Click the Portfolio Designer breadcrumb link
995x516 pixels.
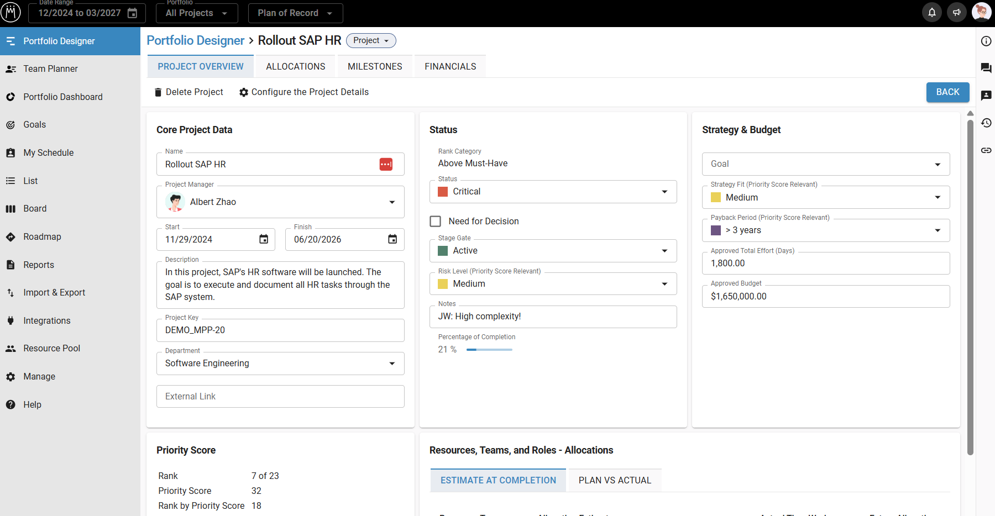[x=195, y=41]
